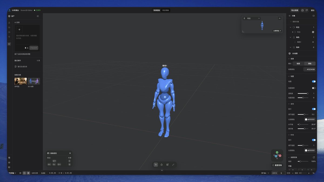
Task: Toggle the loop button on the timeline
Action: click(x=24, y=173)
